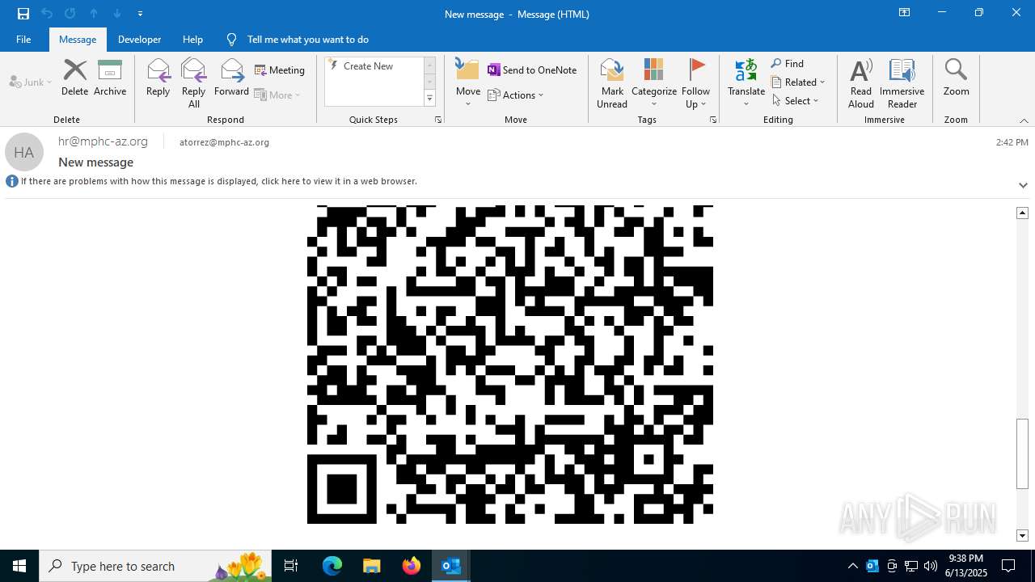Screen dimensions: 1035x582
Task: Open the Move folder dropdown
Action: click(x=468, y=83)
